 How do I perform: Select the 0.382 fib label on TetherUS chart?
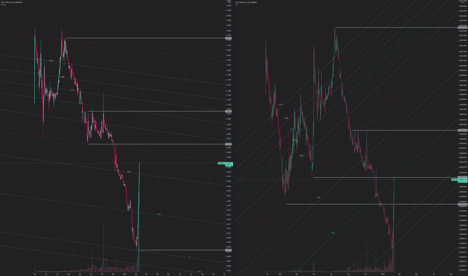[62, 77]
